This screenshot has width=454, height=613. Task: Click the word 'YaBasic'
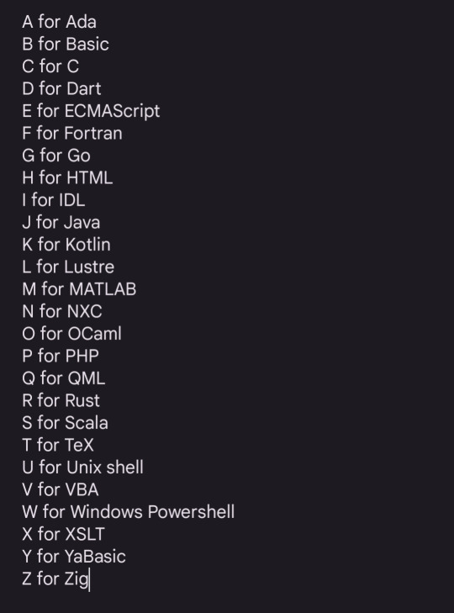(x=95, y=557)
